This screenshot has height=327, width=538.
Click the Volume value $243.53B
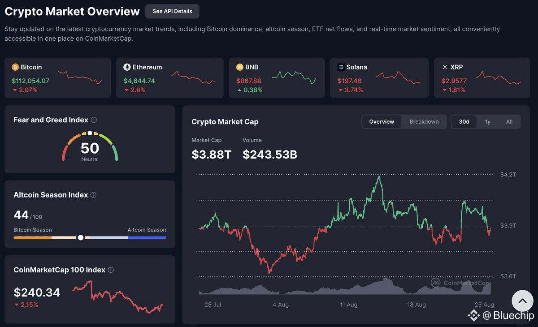pyautogui.click(x=270, y=155)
